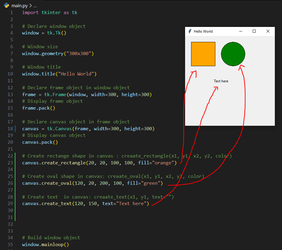Click the '# Window title' comment

[x=41, y=67]
